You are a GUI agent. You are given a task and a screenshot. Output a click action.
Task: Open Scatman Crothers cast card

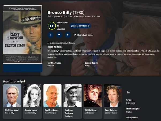click(73, 102)
